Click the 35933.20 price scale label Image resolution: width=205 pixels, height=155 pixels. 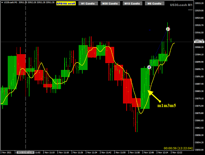coord(199,3)
